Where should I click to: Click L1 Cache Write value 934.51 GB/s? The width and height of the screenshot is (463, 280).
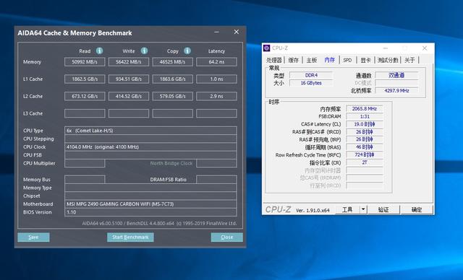coord(129,79)
